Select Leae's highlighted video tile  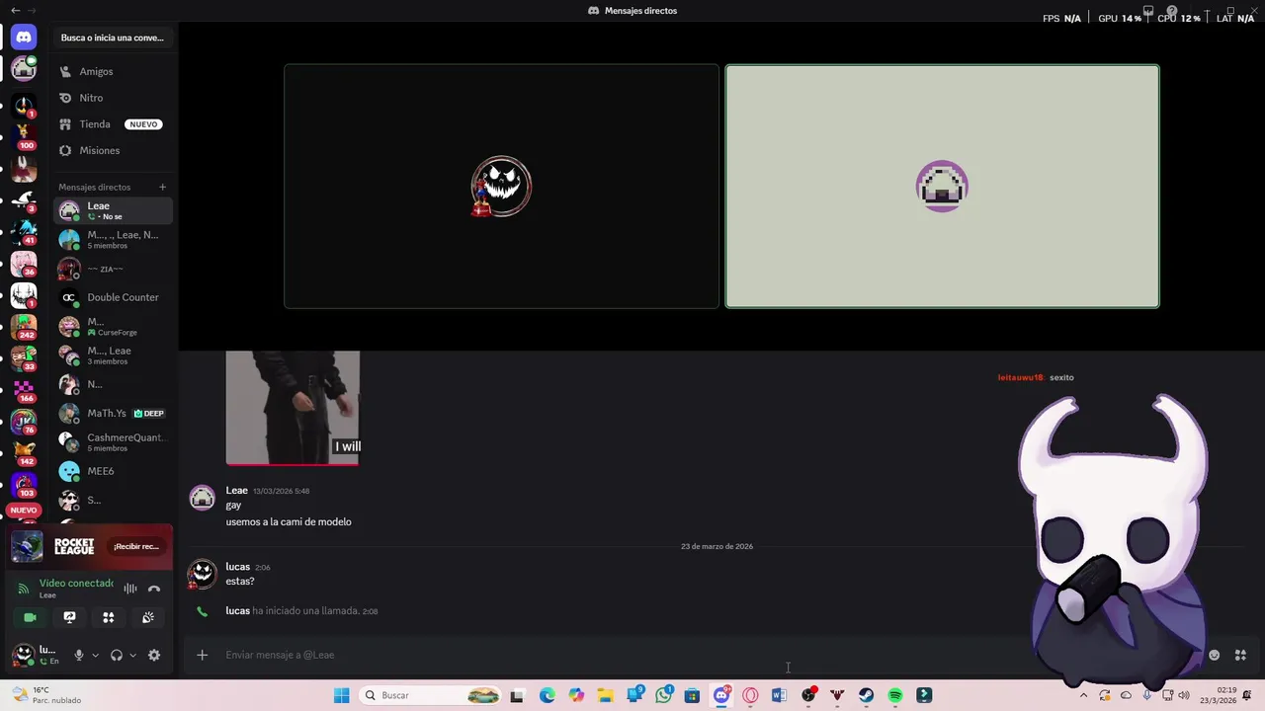point(942,187)
